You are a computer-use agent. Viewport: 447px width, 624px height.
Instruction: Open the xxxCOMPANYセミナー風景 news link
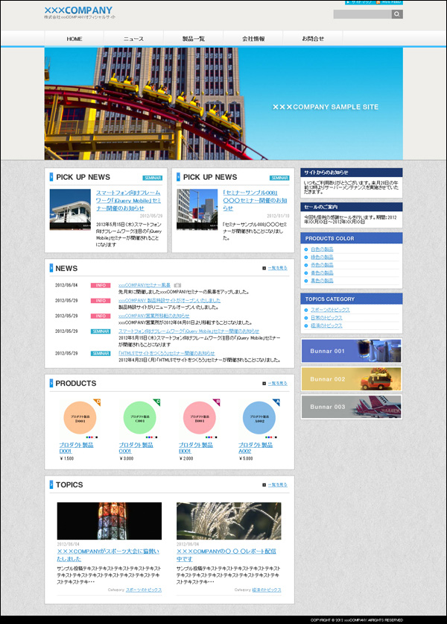pyautogui.click(x=145, y=285)
